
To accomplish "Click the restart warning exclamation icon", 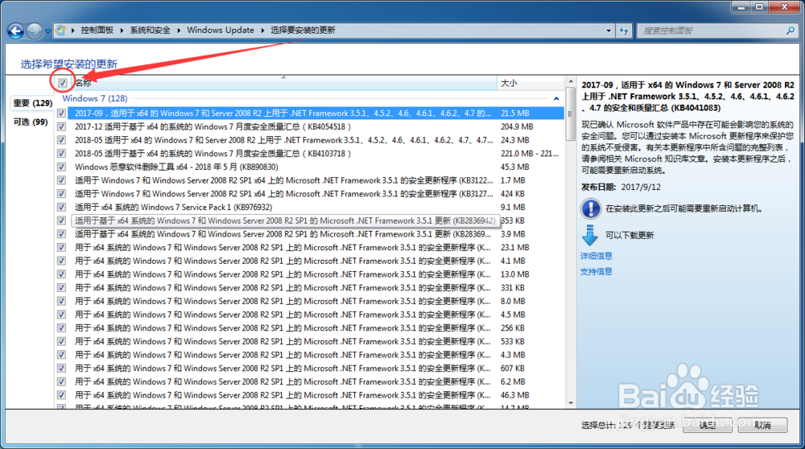I will pos(591,209).
